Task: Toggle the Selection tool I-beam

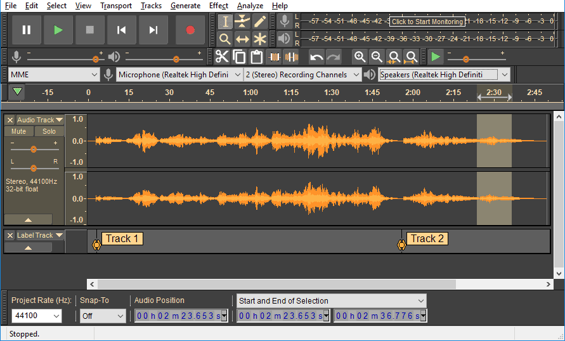Action: pyautogui.click(x=225, y=22)
